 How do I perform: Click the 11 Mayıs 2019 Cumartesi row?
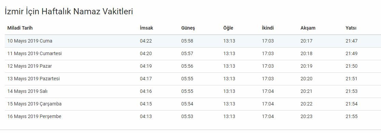(193, 54)
